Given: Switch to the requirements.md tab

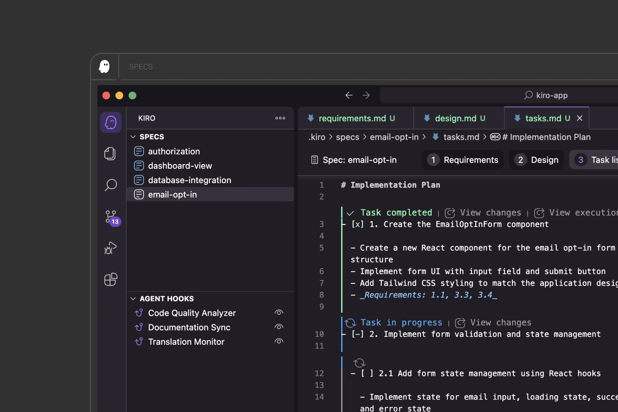Looking at the screenshot, I should [x=352, y=118].
